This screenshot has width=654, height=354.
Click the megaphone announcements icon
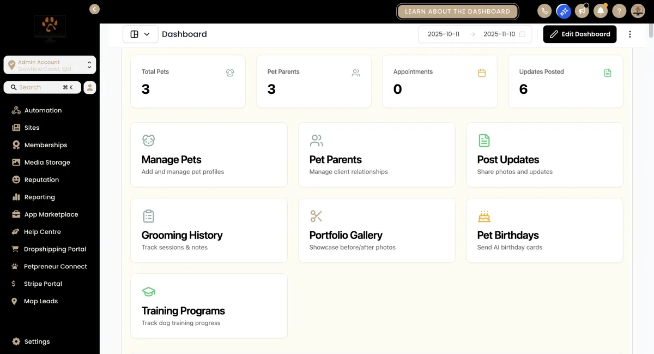tap(582, 11)
